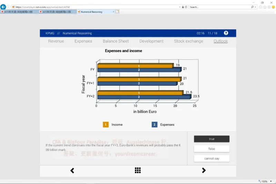Select the 'true' answer option
This screenshot has height=184, width=276.
tap(211, 139)
